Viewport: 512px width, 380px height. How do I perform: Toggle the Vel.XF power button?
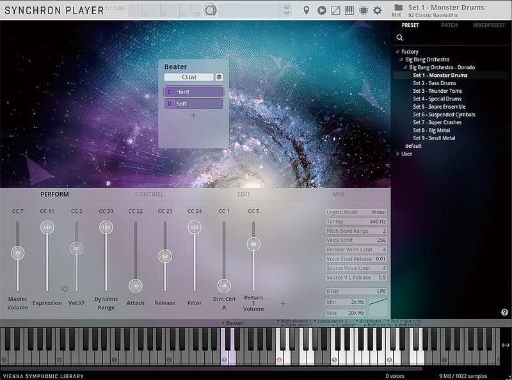pos(65,289)
